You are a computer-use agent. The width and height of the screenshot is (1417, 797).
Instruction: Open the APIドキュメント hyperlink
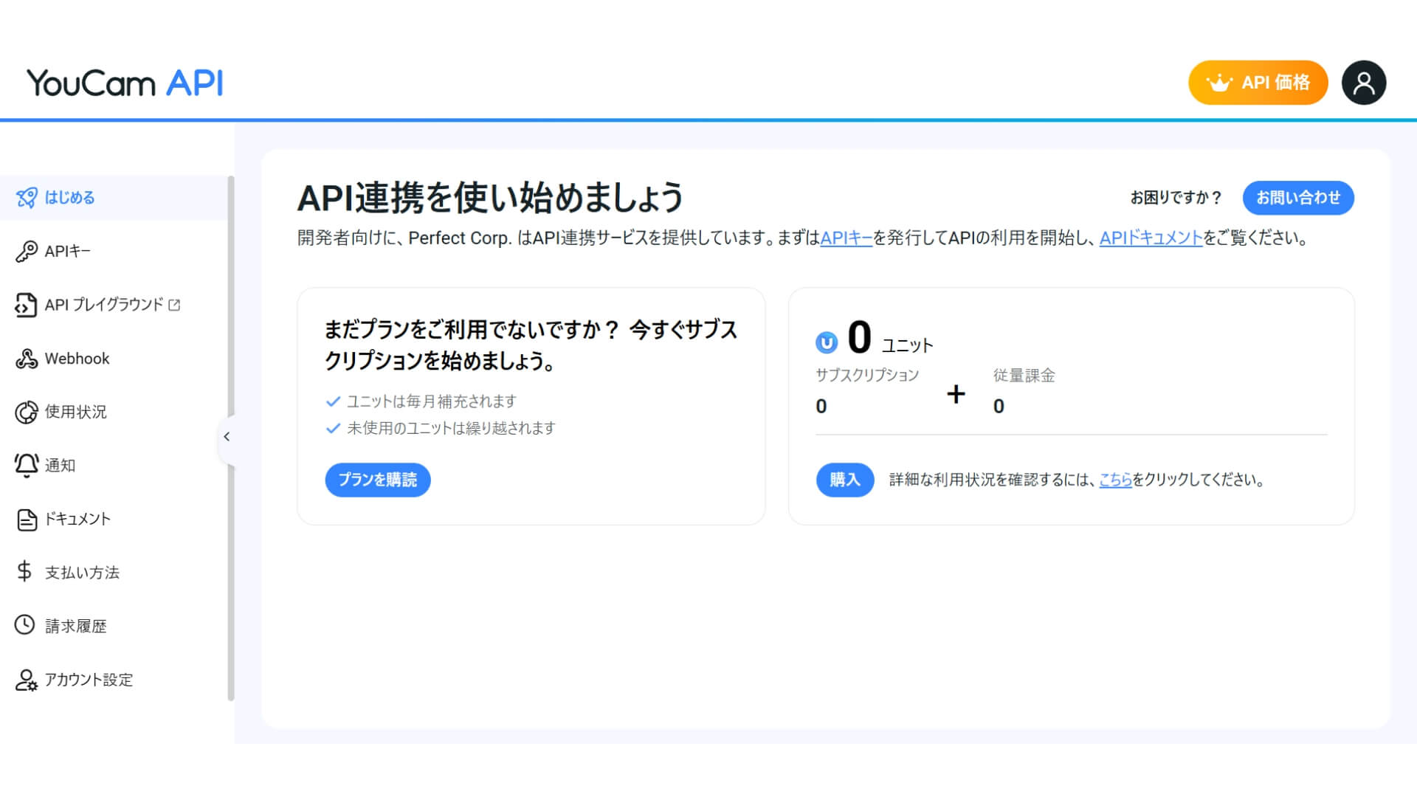1150,238
